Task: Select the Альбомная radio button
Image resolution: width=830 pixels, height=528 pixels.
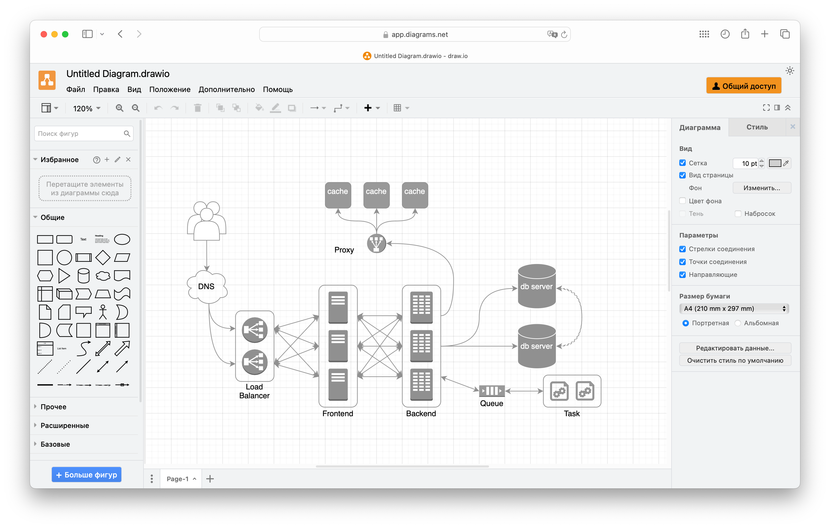Action: 738,323
